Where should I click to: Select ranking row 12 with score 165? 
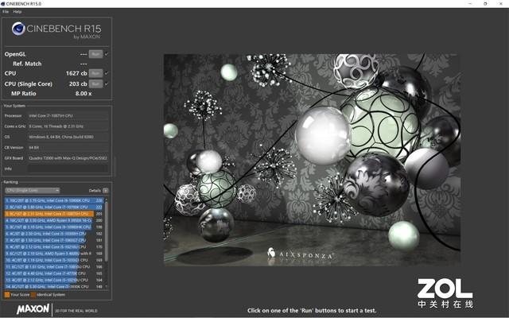(54, 273)
